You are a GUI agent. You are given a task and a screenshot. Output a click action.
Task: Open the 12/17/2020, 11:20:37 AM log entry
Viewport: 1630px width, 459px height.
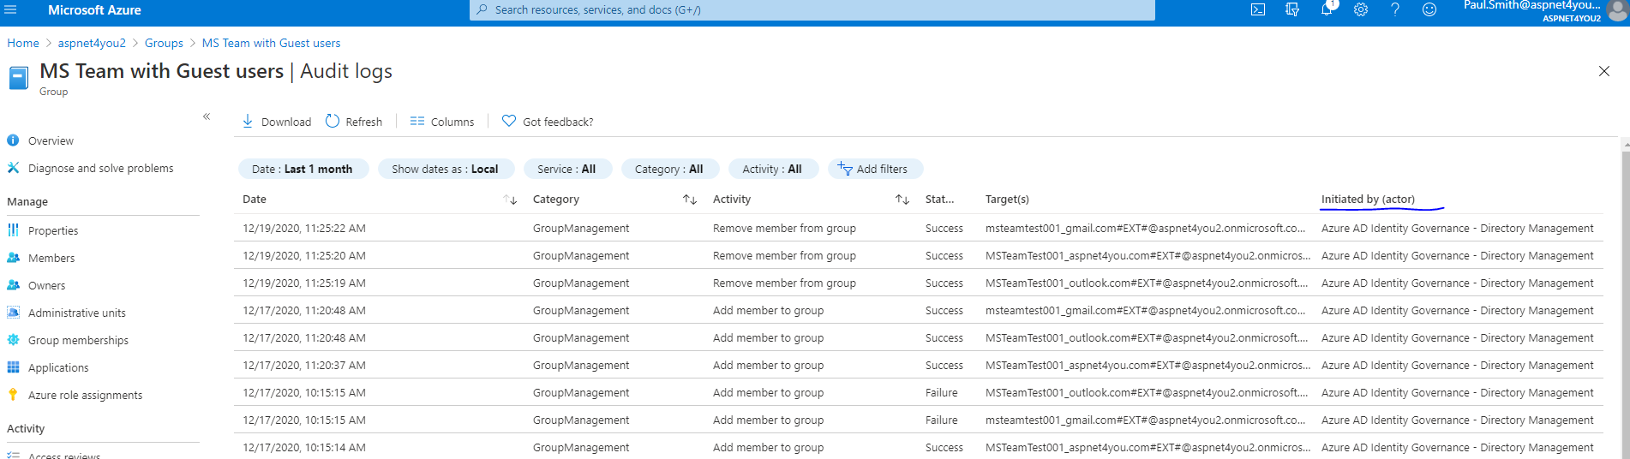(919, 365)
